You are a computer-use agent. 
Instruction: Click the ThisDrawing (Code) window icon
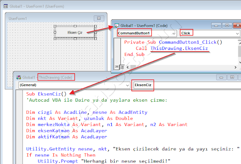click(19, 77)
